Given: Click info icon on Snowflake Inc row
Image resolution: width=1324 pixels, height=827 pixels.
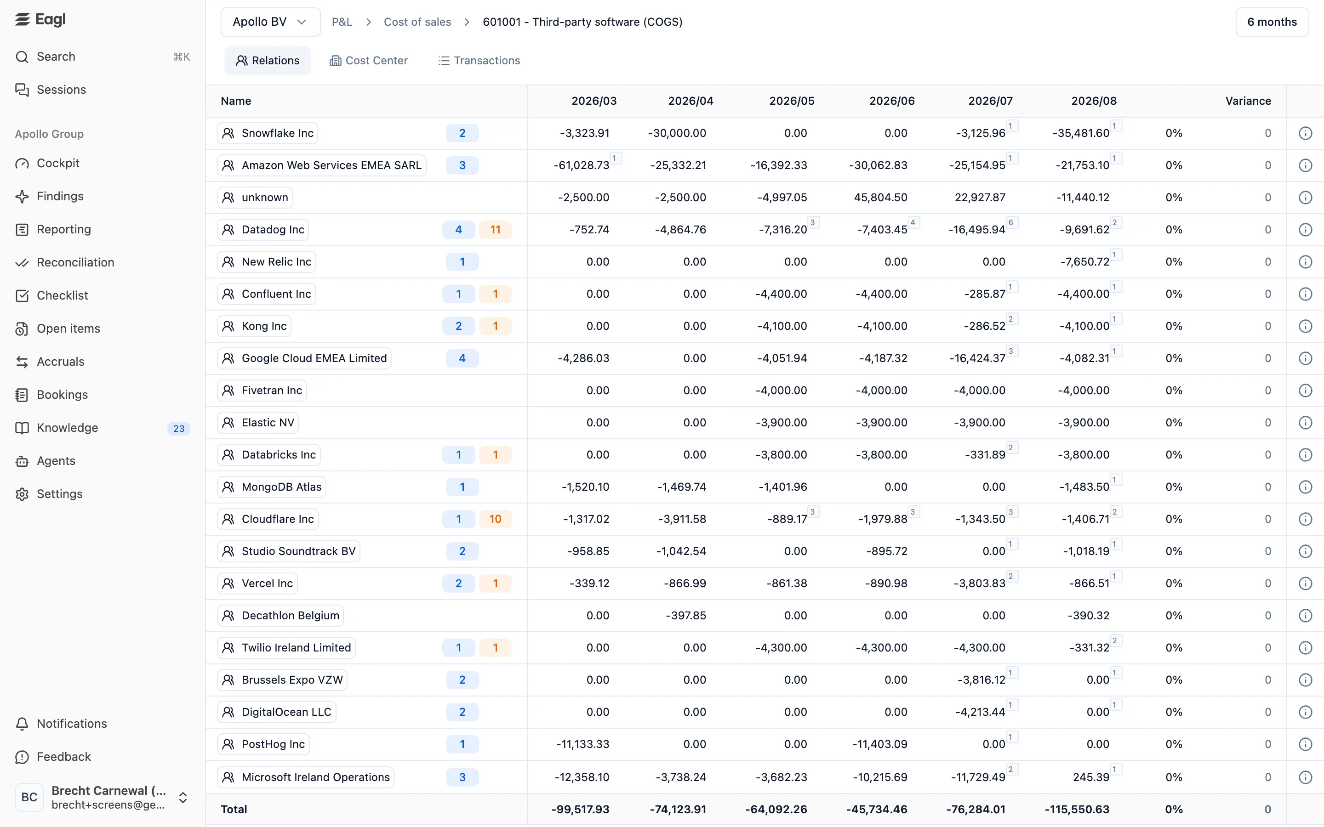Looking at the screenshot, I should [1306, 133].
